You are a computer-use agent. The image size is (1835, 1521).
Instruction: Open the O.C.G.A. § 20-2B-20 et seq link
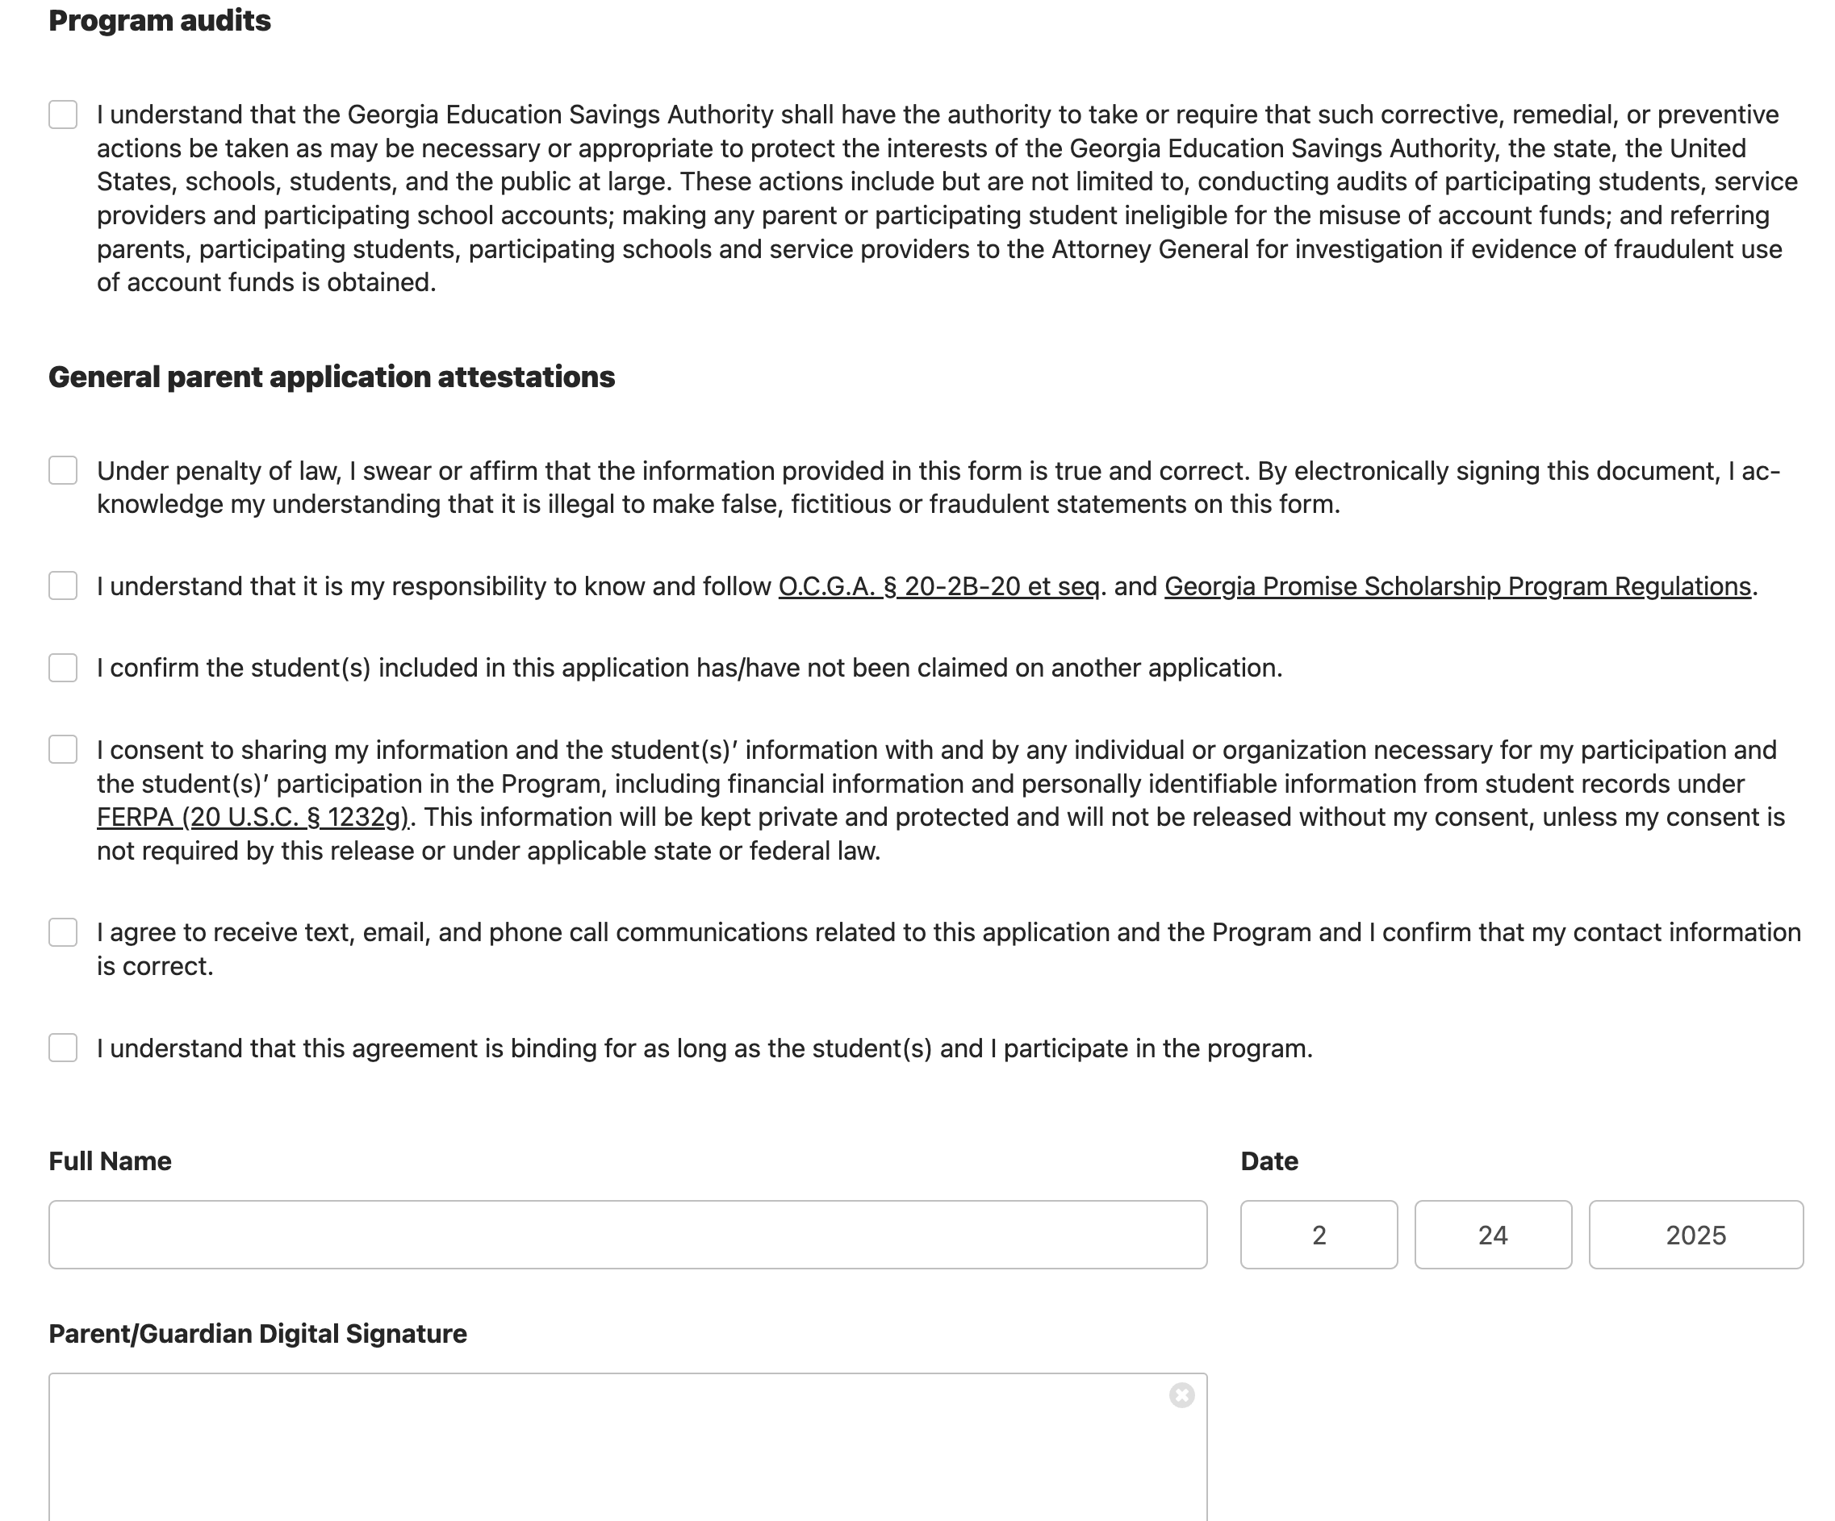938,587
